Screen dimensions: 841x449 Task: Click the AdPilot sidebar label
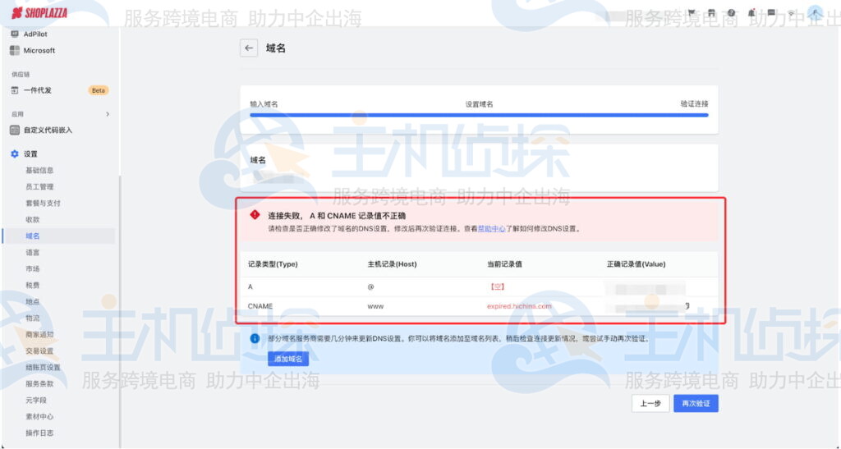point(35,34)
